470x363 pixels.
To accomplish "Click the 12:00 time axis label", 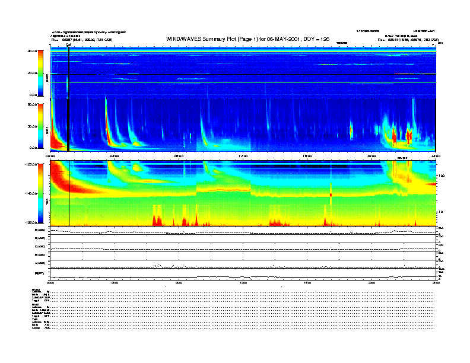I will click(x=243, y=156).
